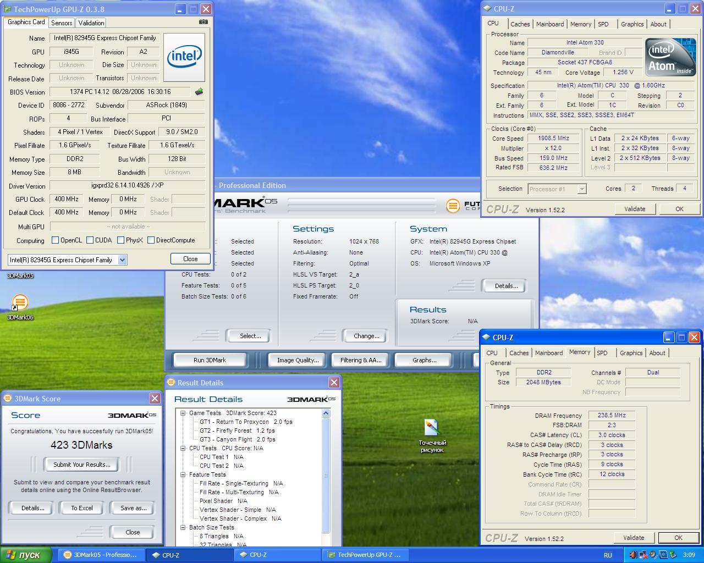
Task: Switch to the Validation tab in GPU-Z
Action: [x=91, y=23]
